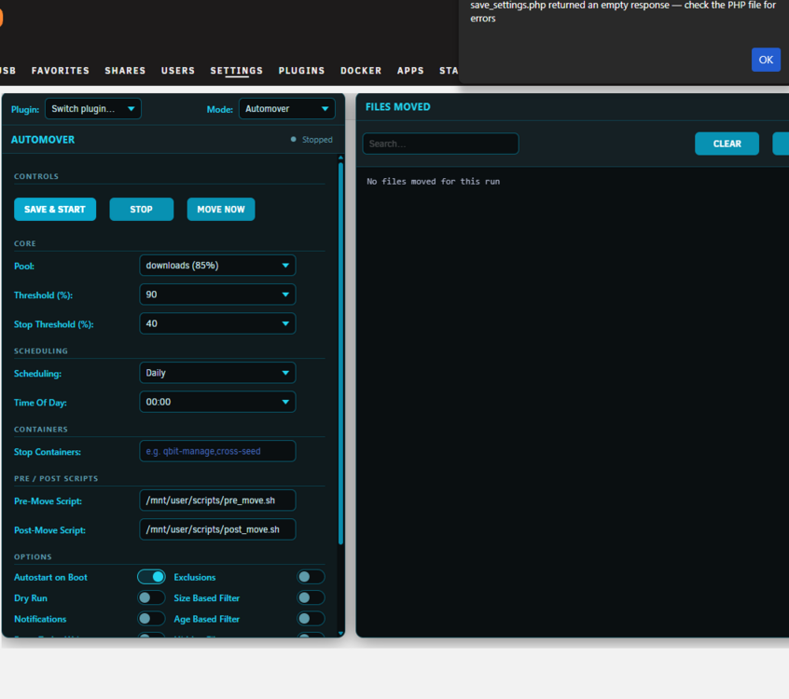Click the Stop button in Controls
The width and height of the screenshot is (789, 699).
142,209
